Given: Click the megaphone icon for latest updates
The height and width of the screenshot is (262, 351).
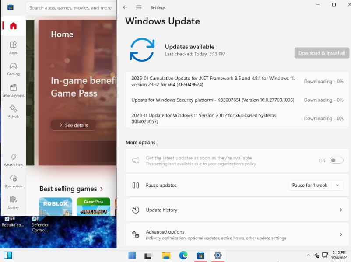Looking at the screenshot, I should [136, 160].
